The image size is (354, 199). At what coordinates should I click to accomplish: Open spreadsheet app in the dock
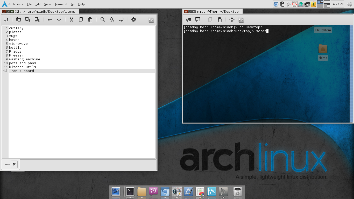[200, 192]
